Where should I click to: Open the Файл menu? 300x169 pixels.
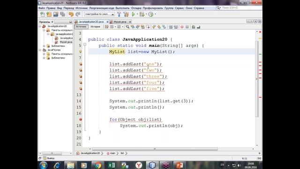point(42,8)
